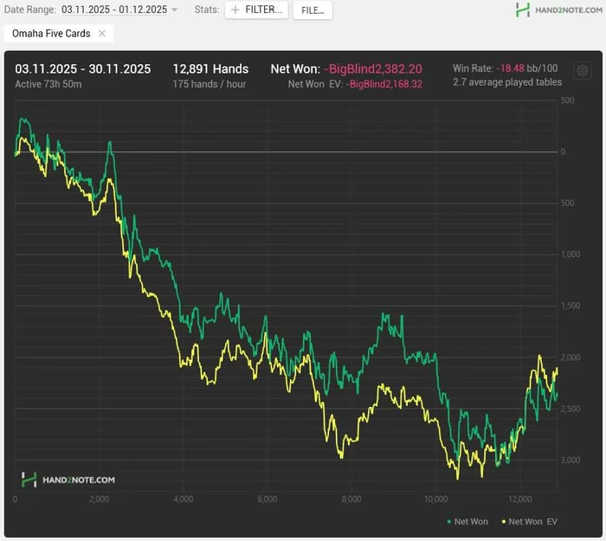
Task: Toggle the Net Won EV legend series
Action: [533, 521]
